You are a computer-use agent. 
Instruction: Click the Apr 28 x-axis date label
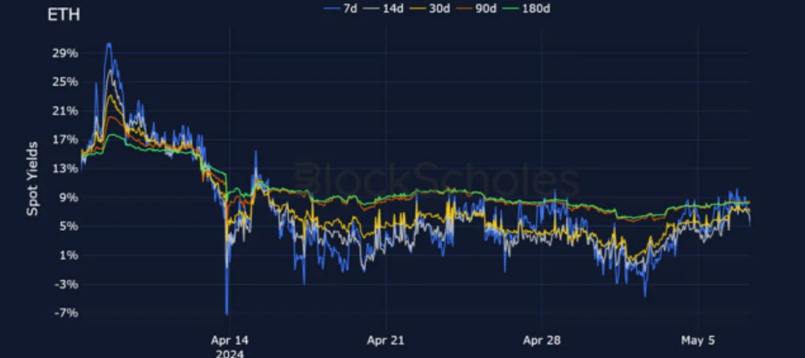[542, 340]
